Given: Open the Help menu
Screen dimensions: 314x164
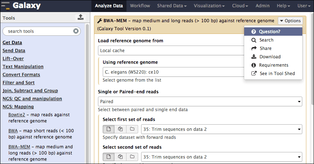Looking at the screenshot, I should 283,6.
